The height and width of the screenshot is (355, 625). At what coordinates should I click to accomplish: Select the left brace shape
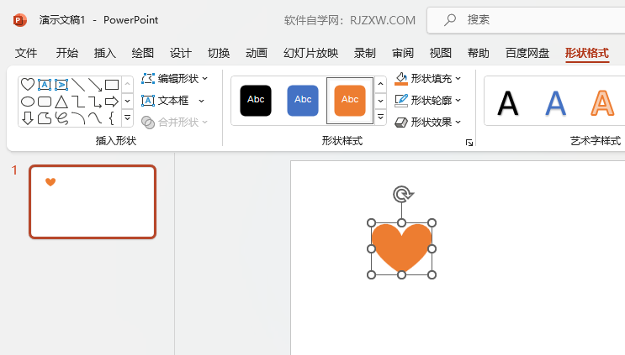pos(112,118)
